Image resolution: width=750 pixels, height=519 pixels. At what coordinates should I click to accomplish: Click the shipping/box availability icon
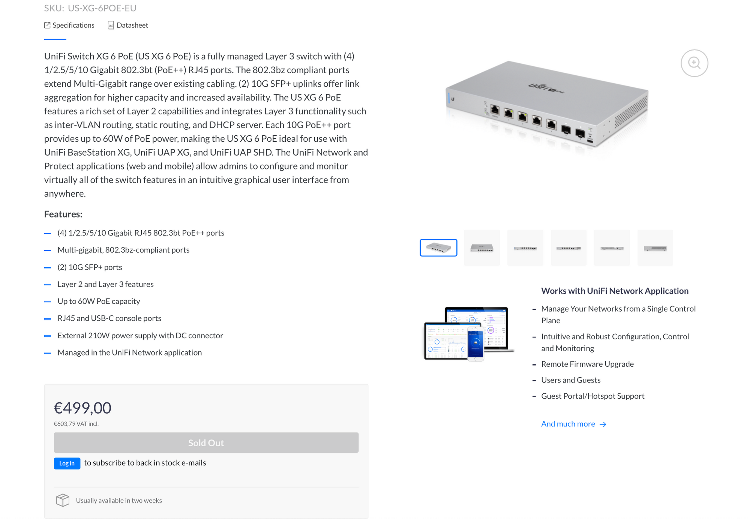62,500
